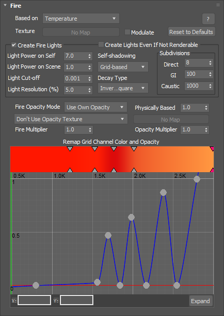Enable the Modulate checkbox
Screen dimensions: 224x316
[127, 32]
